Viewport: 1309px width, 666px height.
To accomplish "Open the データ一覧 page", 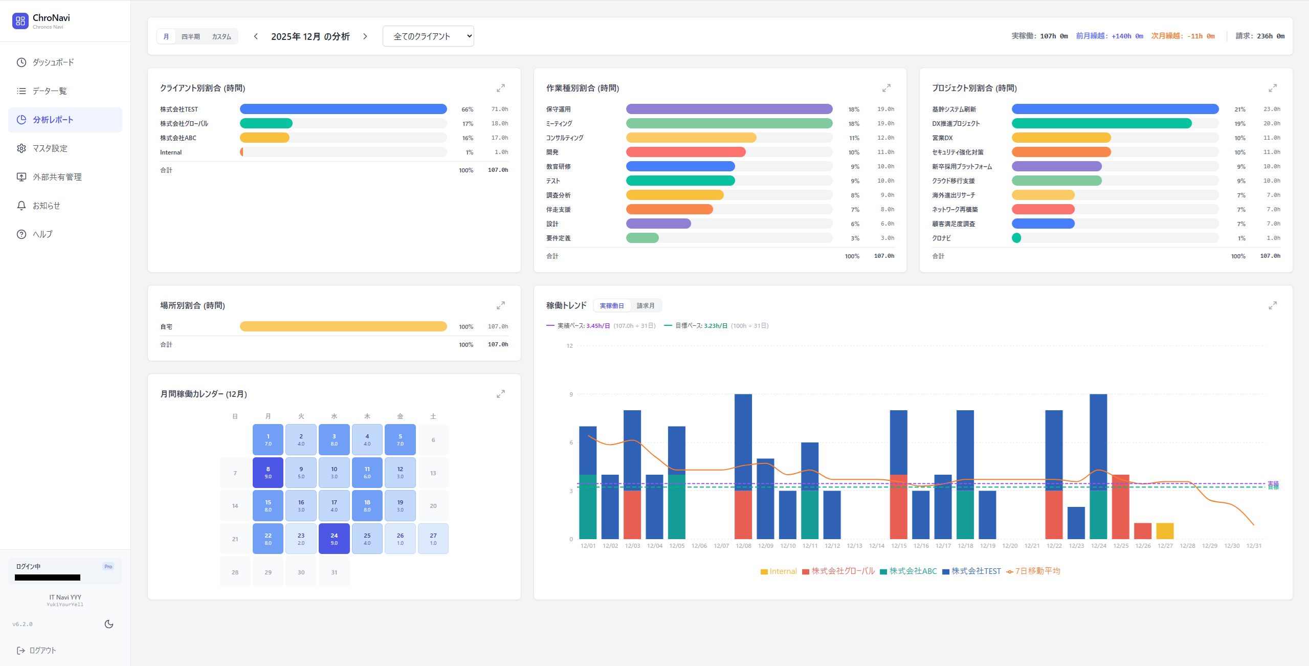I will point(50,91).
